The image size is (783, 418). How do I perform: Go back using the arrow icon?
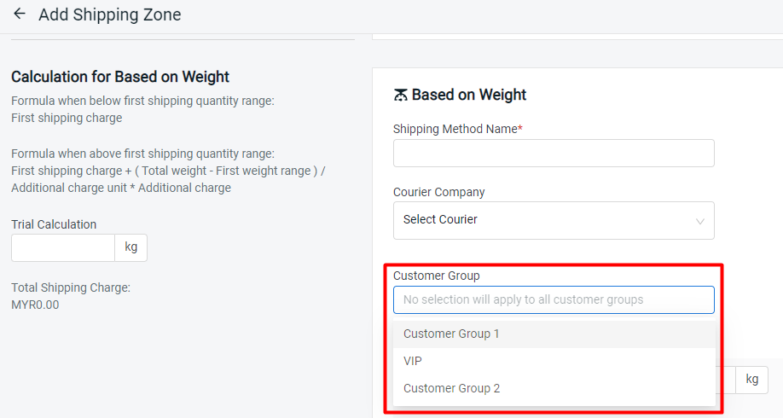point(20,14)
